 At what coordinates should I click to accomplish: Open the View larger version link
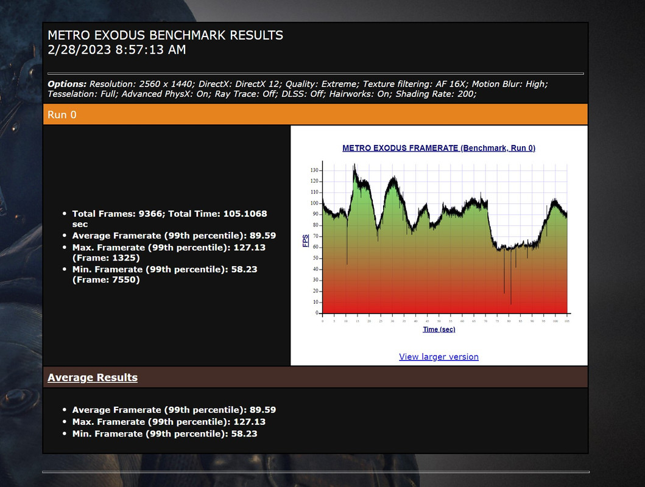pyautogui.click(x=439, y=357)
